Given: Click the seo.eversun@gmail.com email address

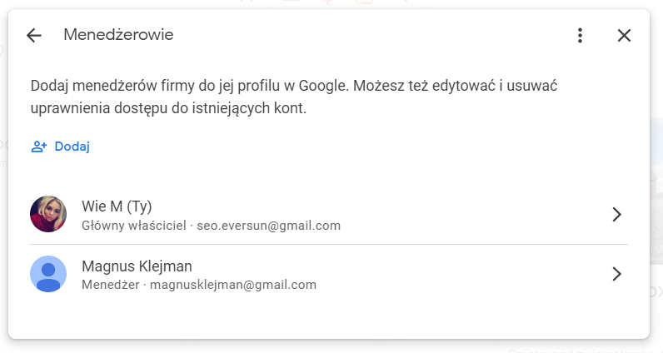Looking at the screenshot, I should [268, 226].
